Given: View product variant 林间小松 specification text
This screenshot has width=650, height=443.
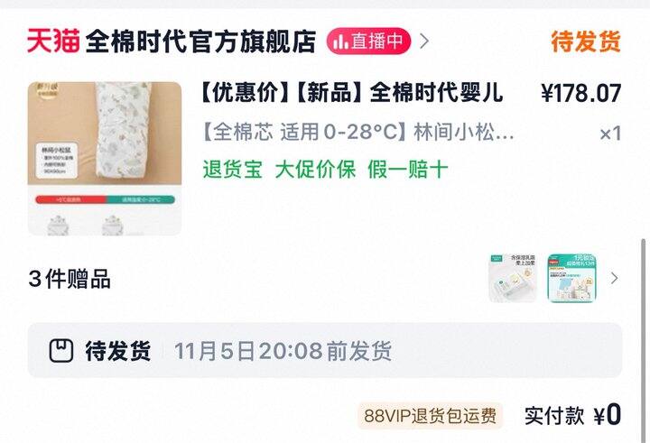Looking at the screenshot, I should [358, 133].
